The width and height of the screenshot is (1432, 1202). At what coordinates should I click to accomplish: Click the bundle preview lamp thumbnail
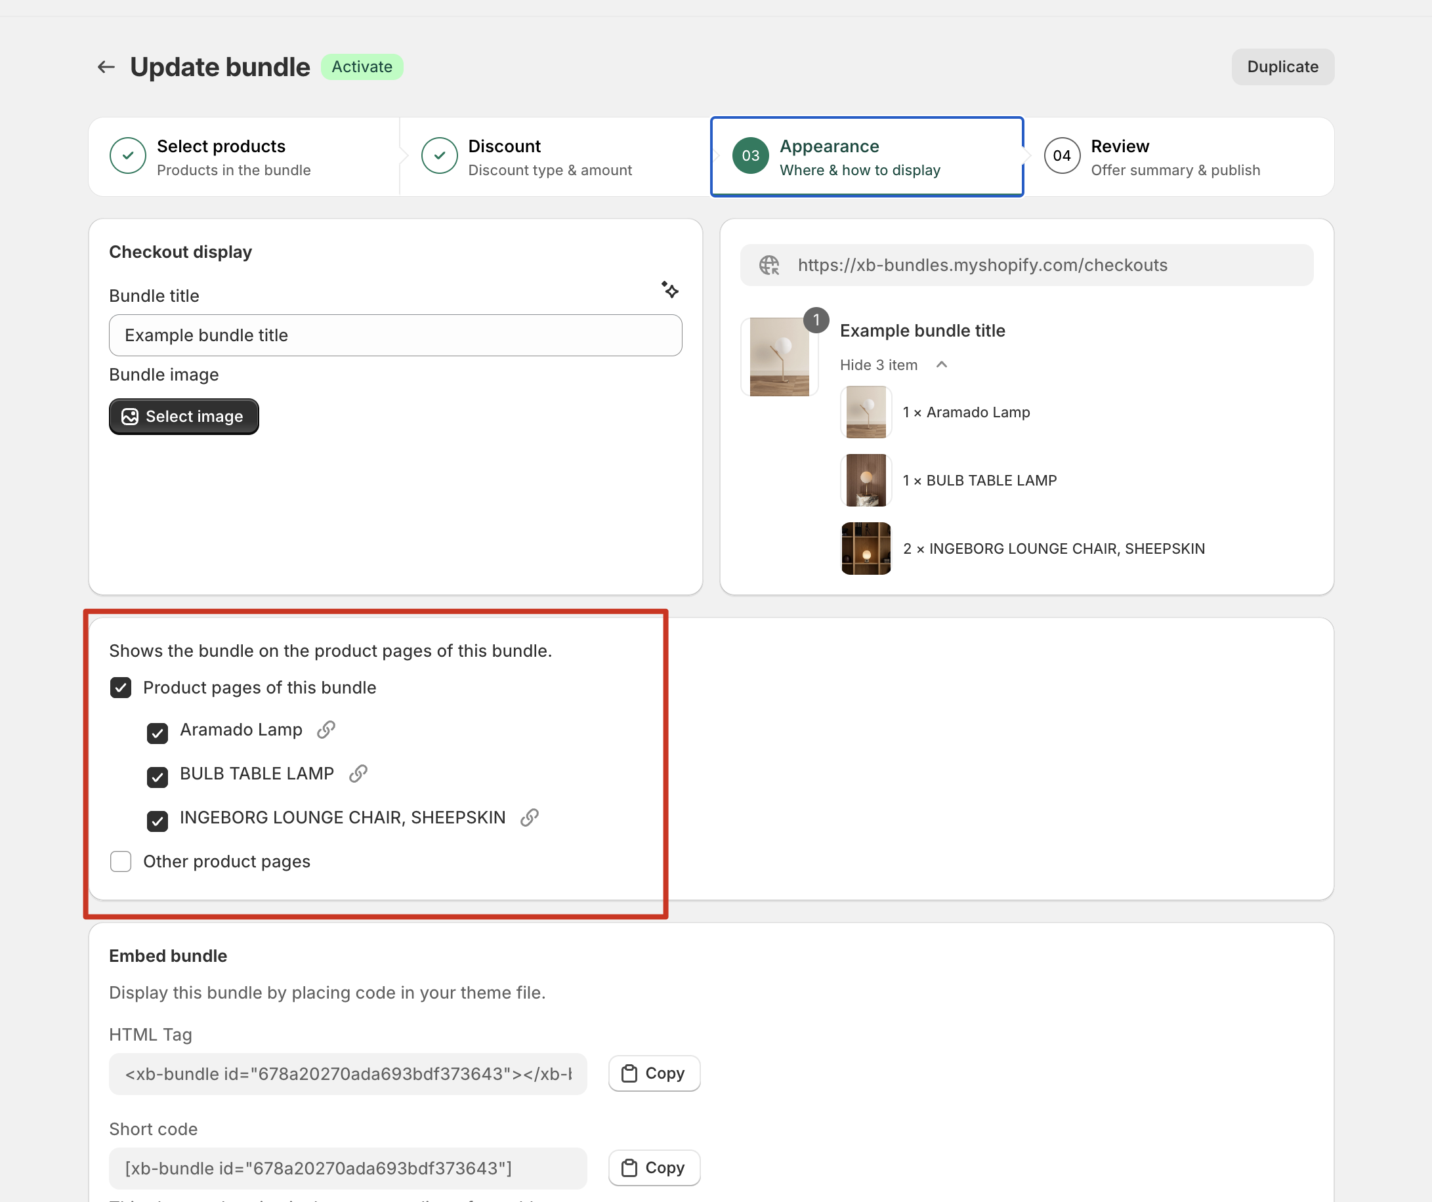(x=780, y=356)
